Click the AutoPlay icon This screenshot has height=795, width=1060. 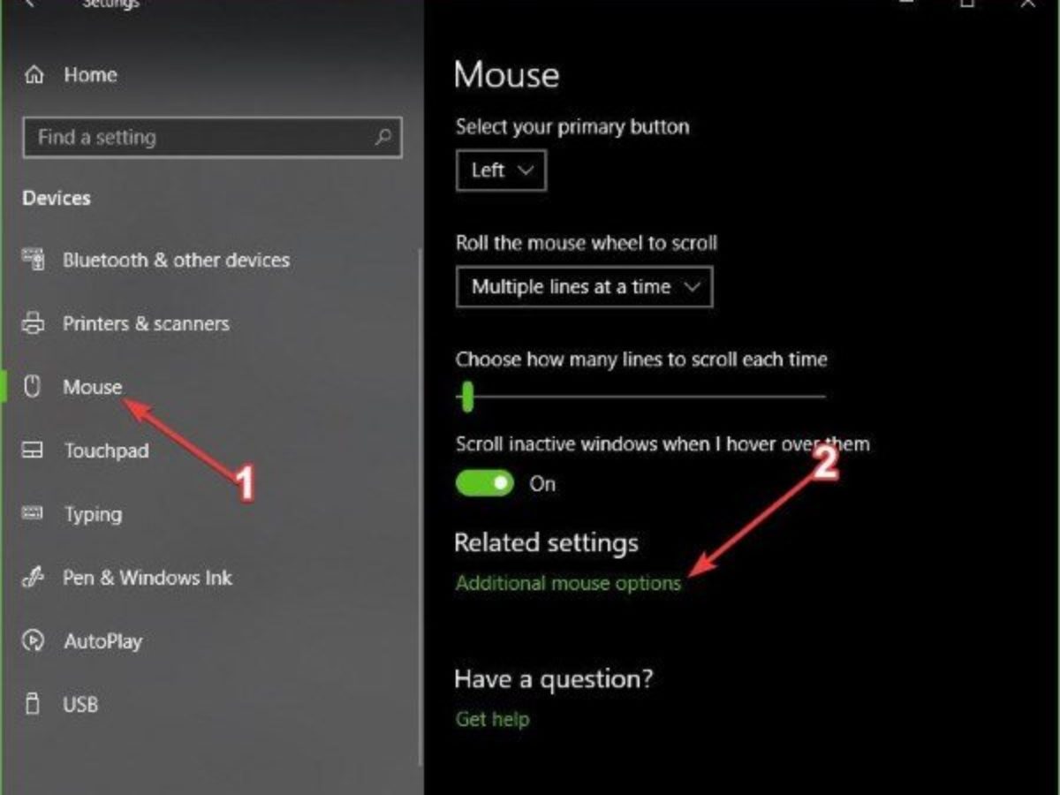pos(33,641)
